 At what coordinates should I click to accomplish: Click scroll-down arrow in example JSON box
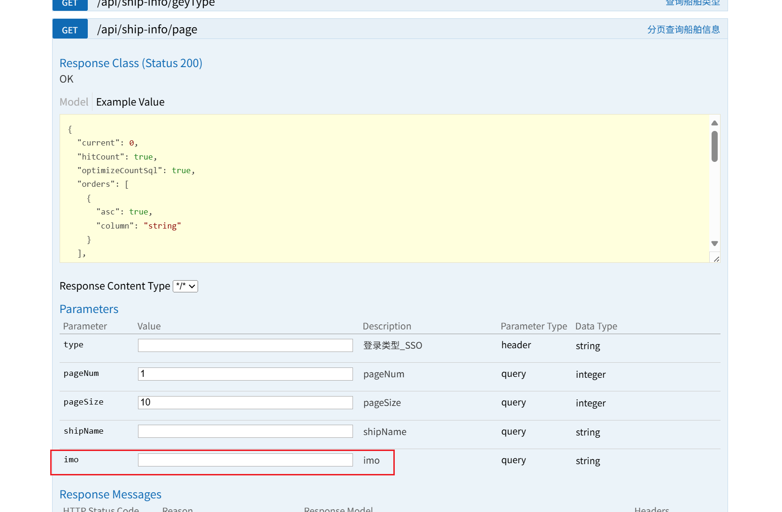click(714, 244)
